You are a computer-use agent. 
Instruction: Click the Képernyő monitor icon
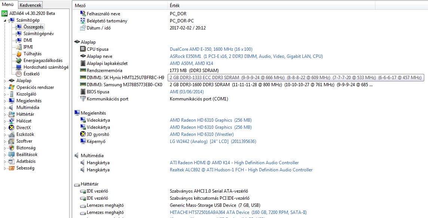(x=83, y=141)
